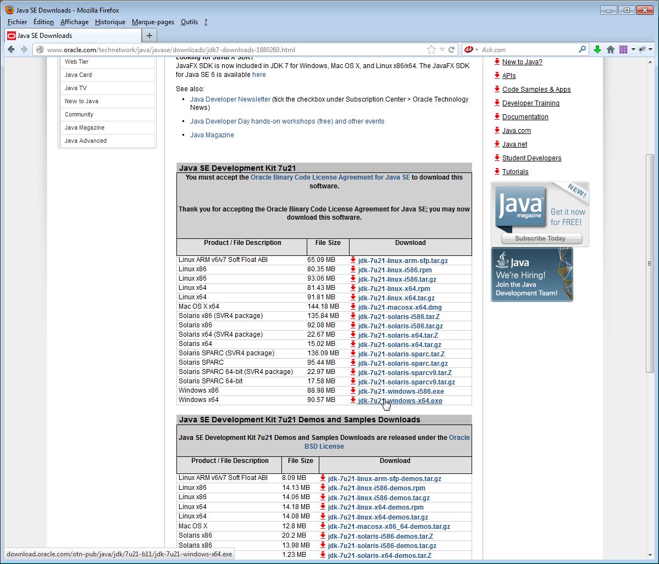Click site identity globe icon in URL bar

click(x=40, y=49)
